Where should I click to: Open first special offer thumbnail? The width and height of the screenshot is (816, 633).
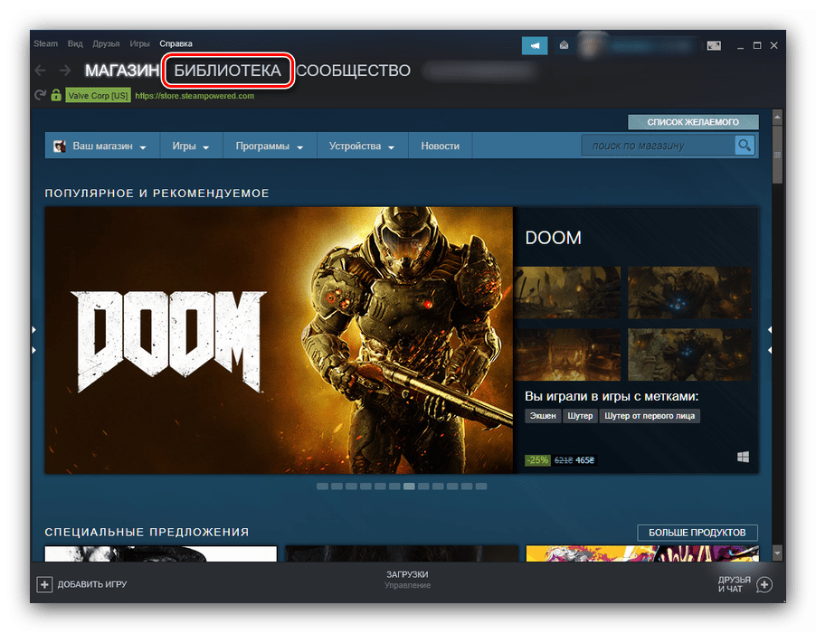coord(161,553)
